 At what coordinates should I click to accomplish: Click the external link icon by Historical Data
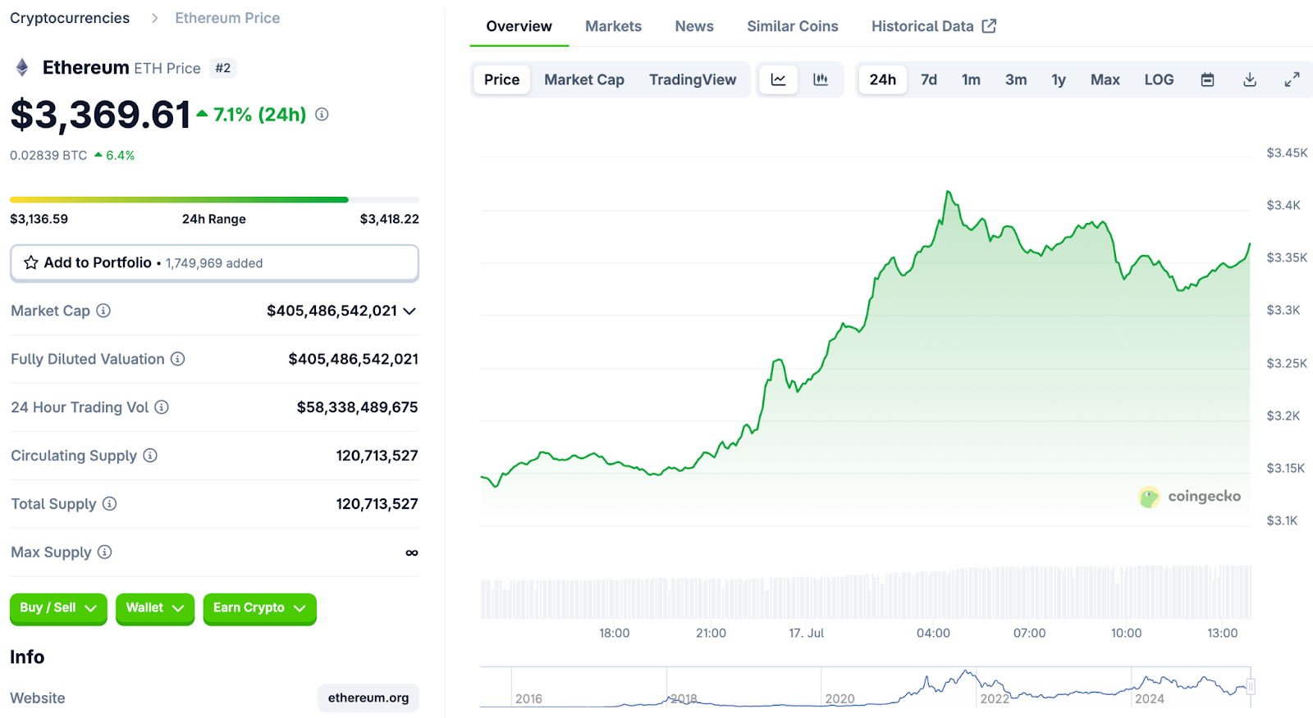[990, 26]
